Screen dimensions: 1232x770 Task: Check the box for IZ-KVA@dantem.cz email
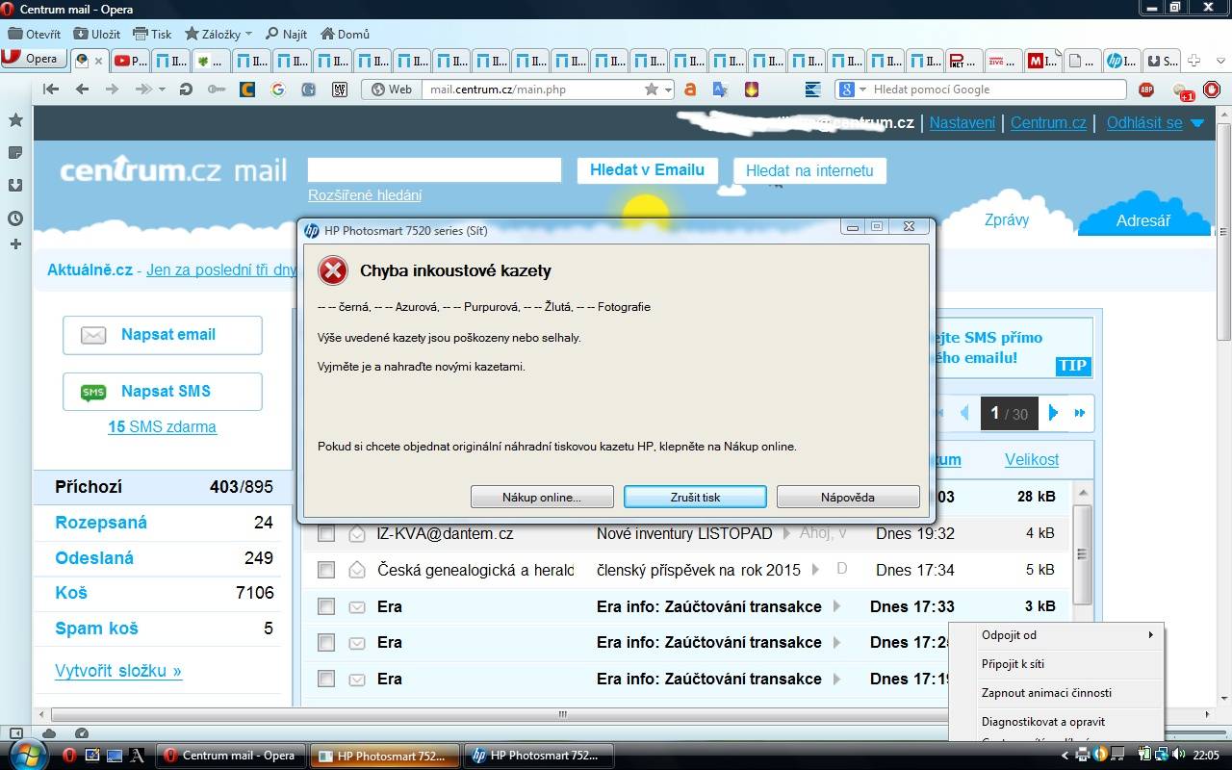pyautogui.click(x=326, y=534)
